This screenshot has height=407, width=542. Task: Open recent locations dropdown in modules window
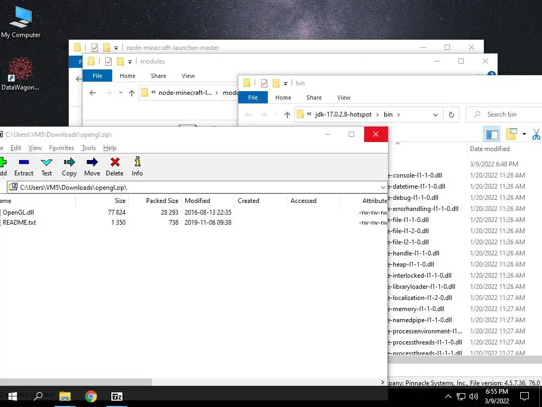coord(121,93)
